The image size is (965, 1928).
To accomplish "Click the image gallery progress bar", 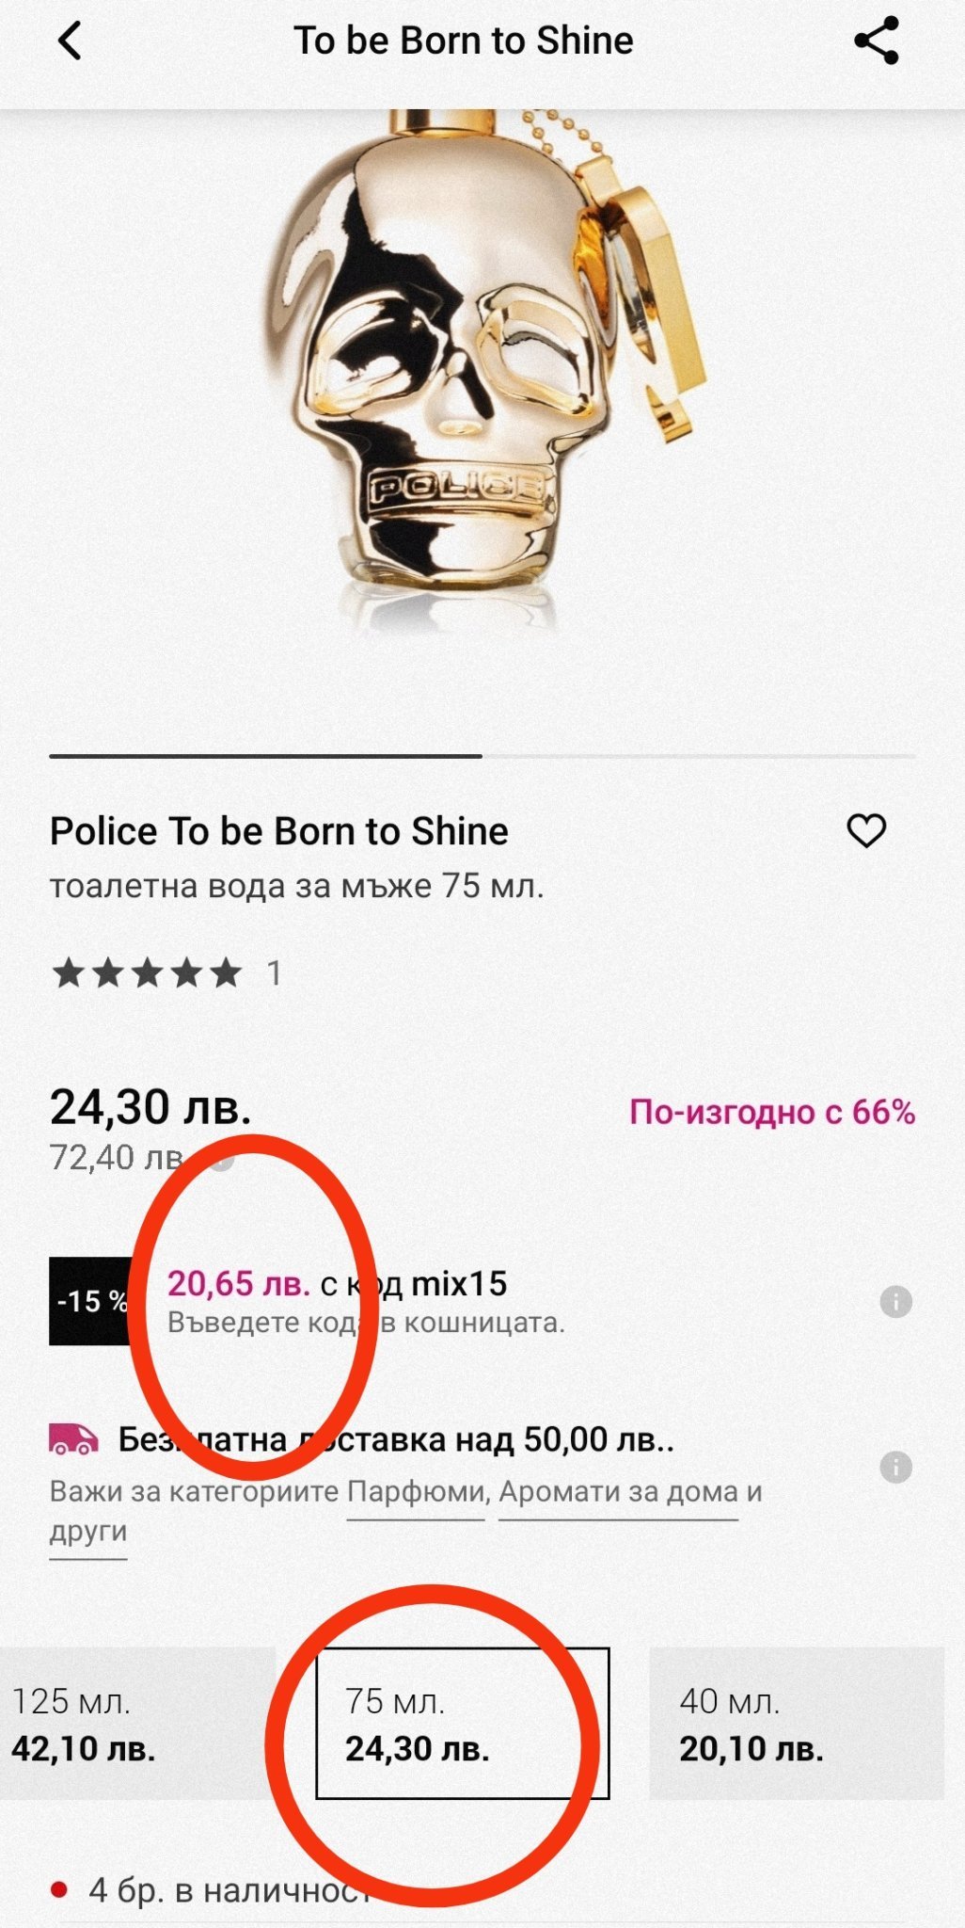I will pos(482,755).
